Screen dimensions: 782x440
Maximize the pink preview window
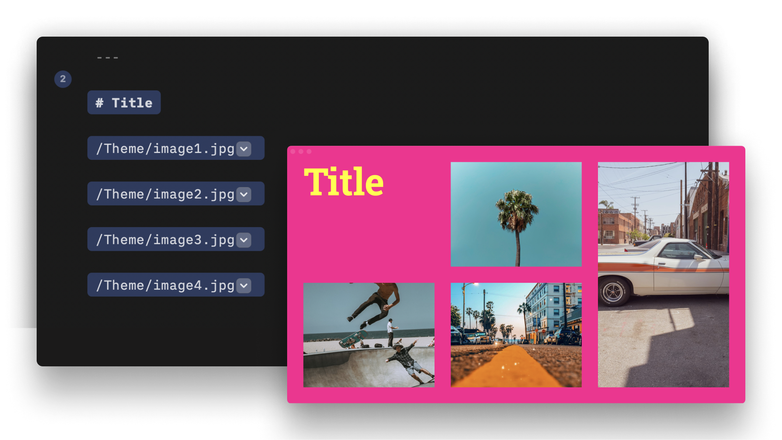(309, 152)
